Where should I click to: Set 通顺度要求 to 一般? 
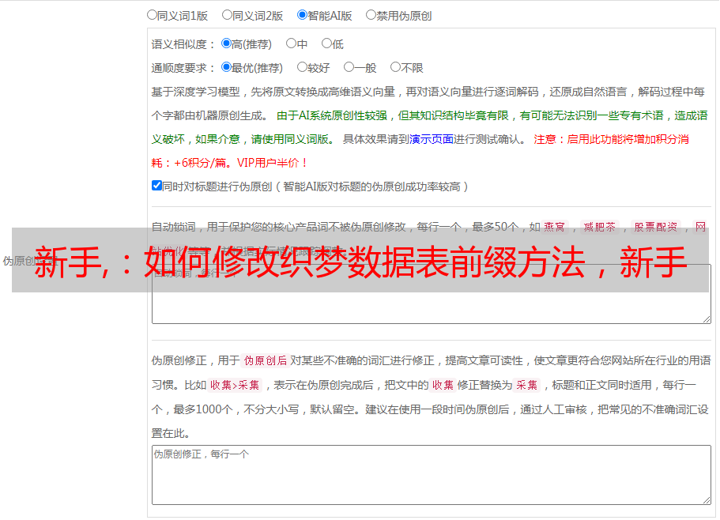point(349,67)
